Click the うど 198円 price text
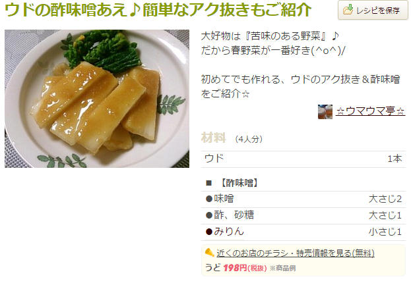This screenshot has width=411, height=285. [x=236, y=268]
